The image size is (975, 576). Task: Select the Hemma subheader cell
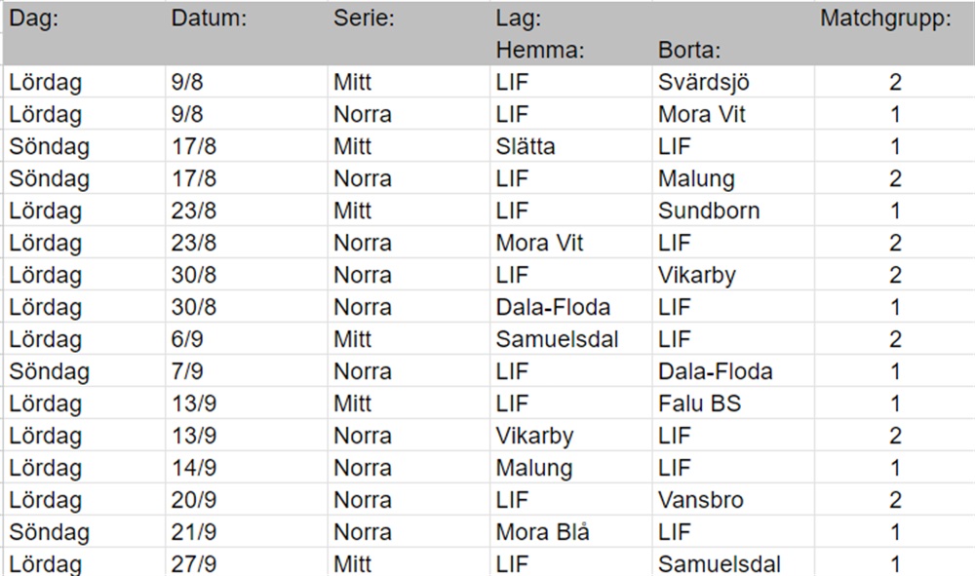tap(570, 50)
